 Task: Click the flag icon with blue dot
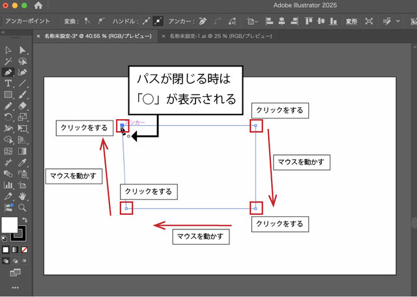click(8, 208)
